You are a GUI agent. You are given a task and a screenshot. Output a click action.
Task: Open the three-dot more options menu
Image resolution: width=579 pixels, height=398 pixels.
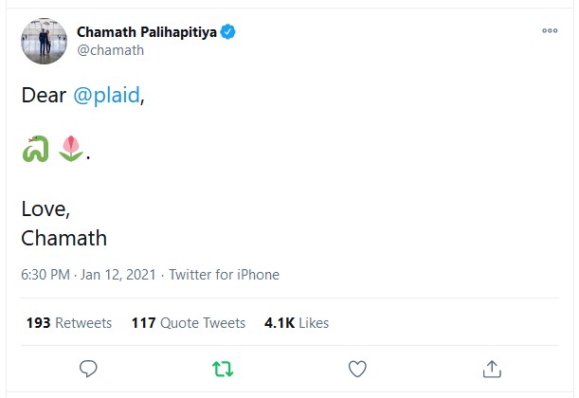550,31
